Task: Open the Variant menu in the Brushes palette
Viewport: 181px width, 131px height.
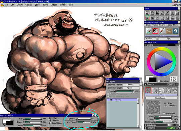Action: 155,25
